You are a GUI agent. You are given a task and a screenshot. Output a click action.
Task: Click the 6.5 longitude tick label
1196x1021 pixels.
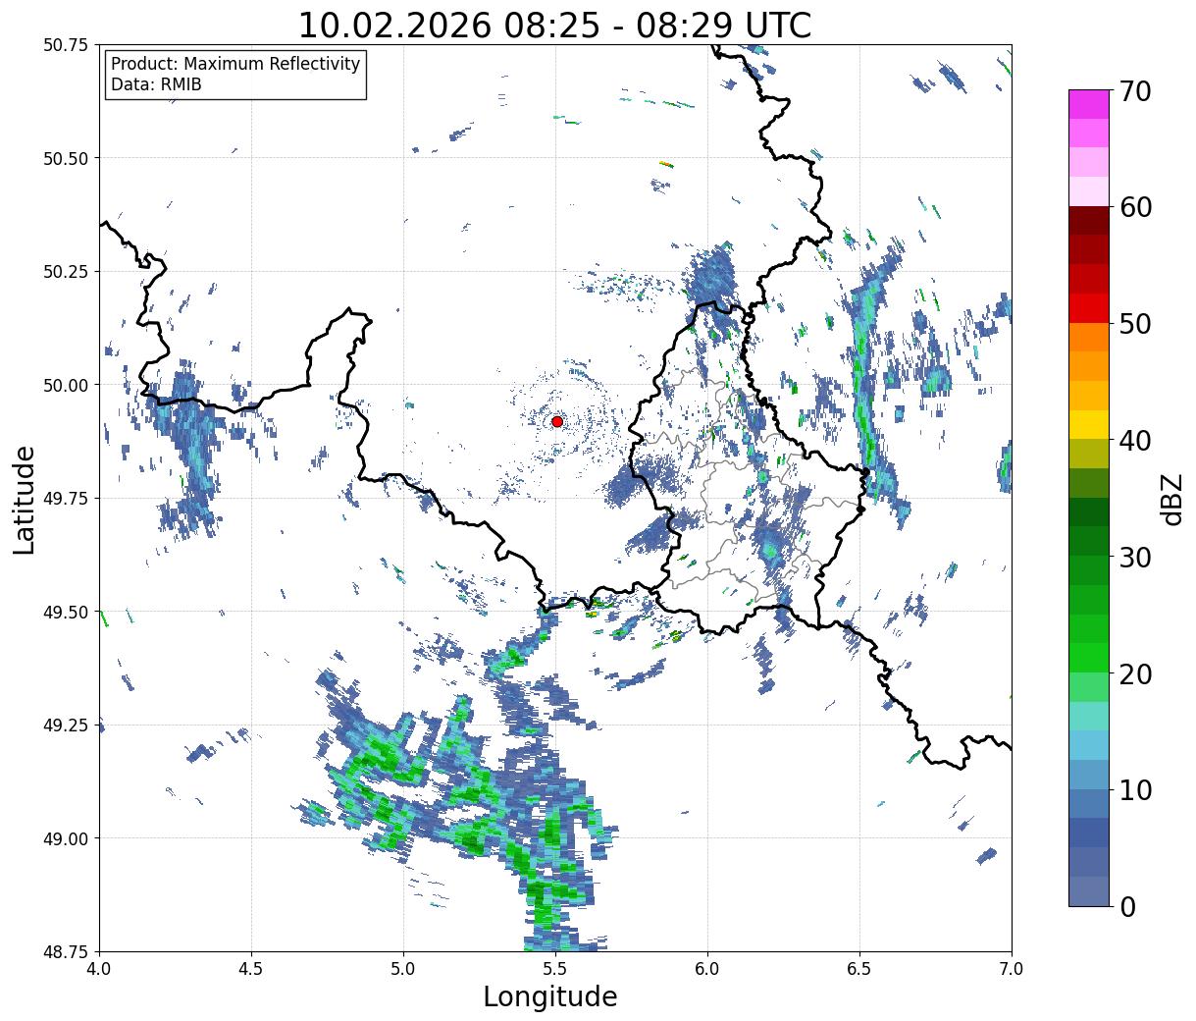coord(859,969)
